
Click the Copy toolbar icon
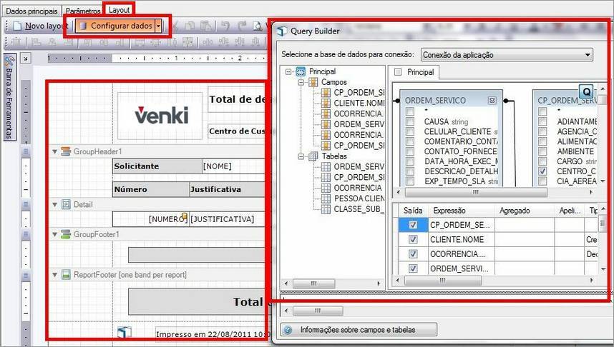click(x=190, y=26)
